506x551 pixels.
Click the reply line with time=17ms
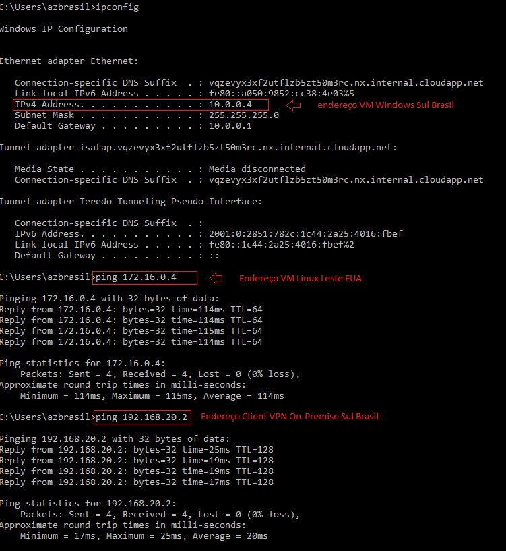coord(137,482)
